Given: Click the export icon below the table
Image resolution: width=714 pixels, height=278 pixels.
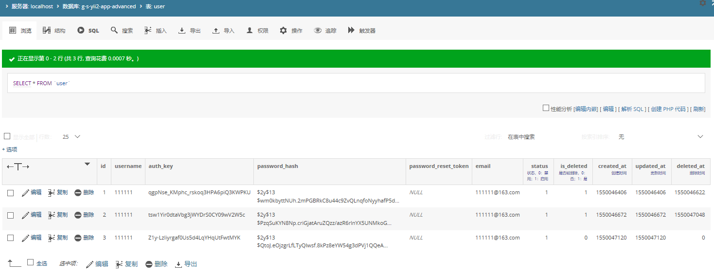Looking at the screenshot, I should pos(178,264).
